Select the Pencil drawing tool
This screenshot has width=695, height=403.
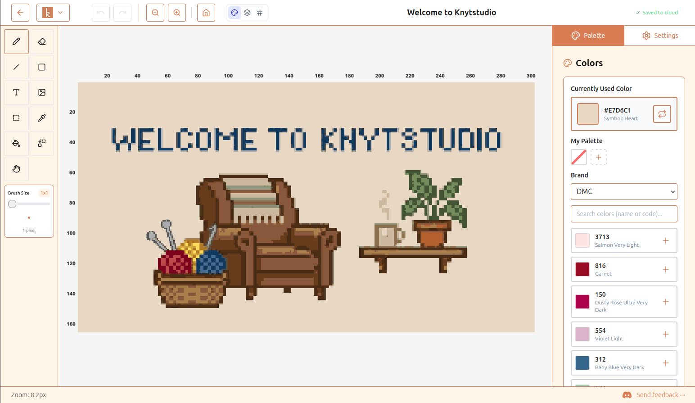pos(16,42)
